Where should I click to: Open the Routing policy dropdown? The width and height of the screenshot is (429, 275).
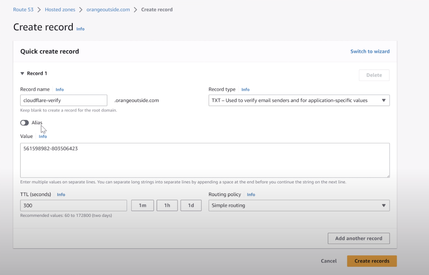click(x=299, y=206)
